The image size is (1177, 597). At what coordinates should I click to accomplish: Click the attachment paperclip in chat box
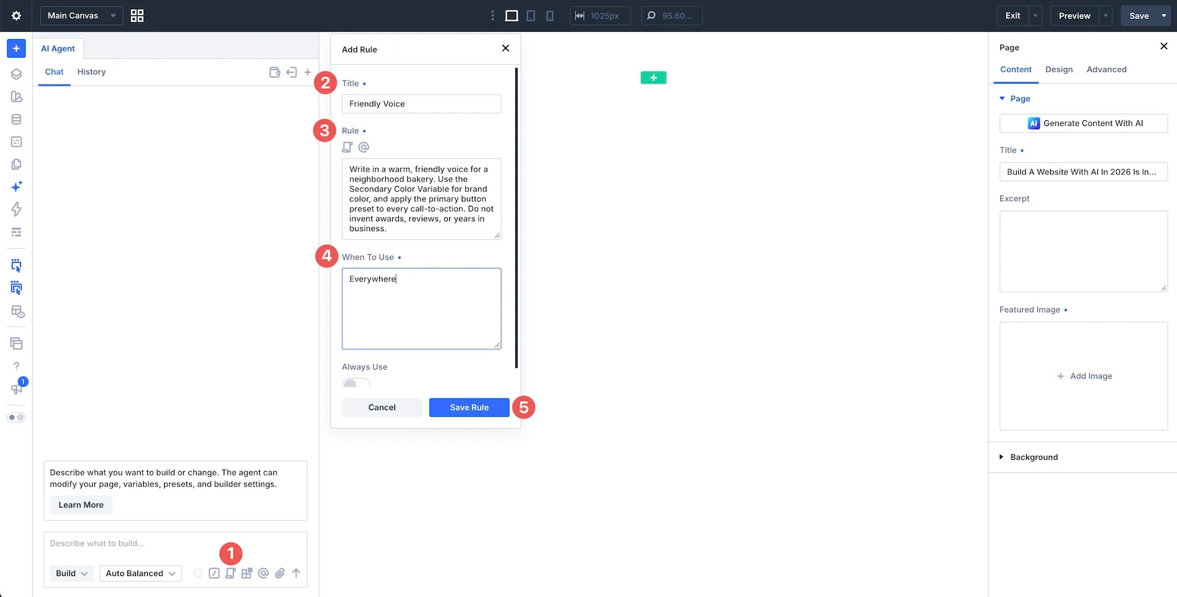point(280,573)
